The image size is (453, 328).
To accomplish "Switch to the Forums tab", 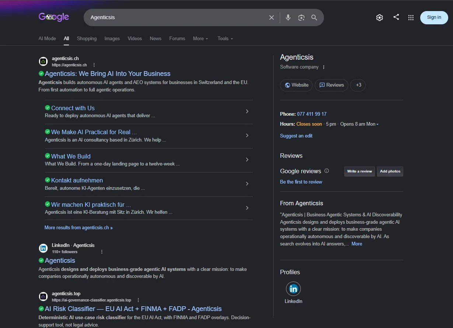I will [177, 38].
